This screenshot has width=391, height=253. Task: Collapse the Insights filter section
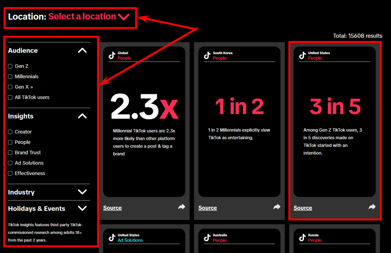(82, 116)
